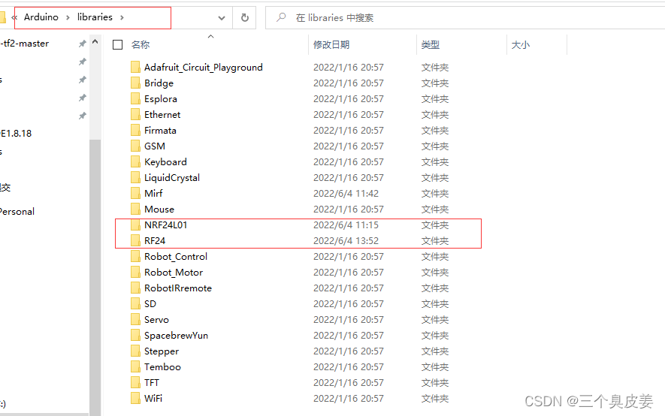
Task: Select the Robot_Motor folder name
Action: pyautogui.click(x=174, y=273)
